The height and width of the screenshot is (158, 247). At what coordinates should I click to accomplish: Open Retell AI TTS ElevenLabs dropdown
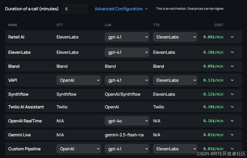(x=175, y=37)
